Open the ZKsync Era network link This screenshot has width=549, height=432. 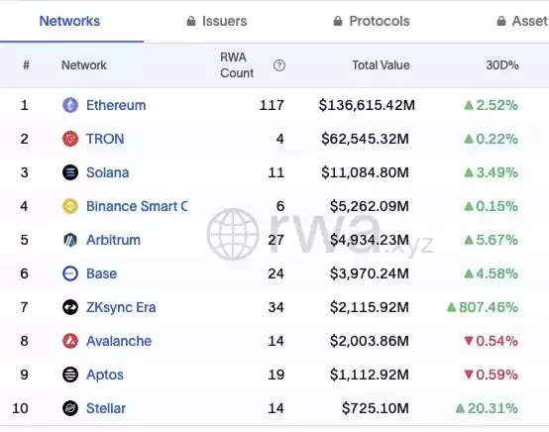tap(121, 307)
